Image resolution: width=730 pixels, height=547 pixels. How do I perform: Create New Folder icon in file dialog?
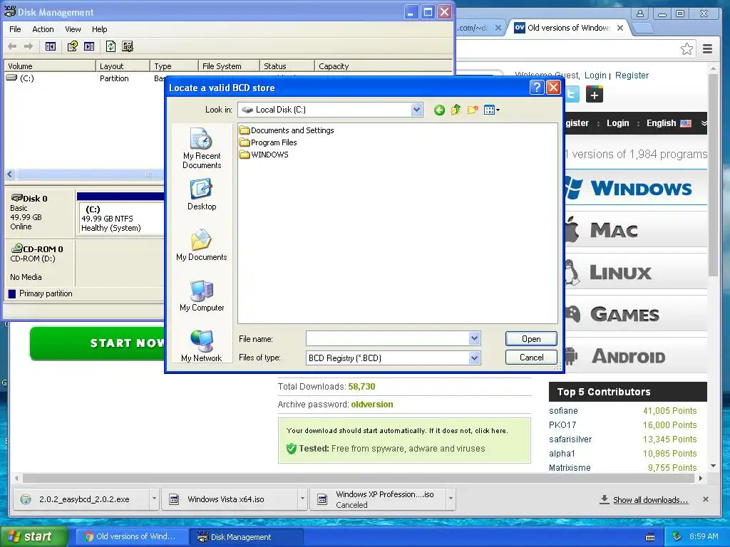473,110
